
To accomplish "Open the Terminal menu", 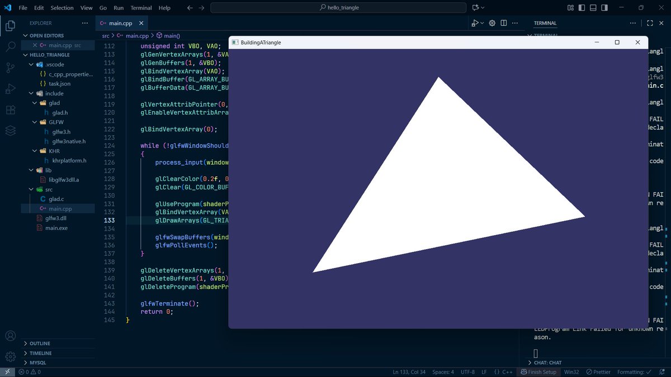I will [x=141, y=8].
